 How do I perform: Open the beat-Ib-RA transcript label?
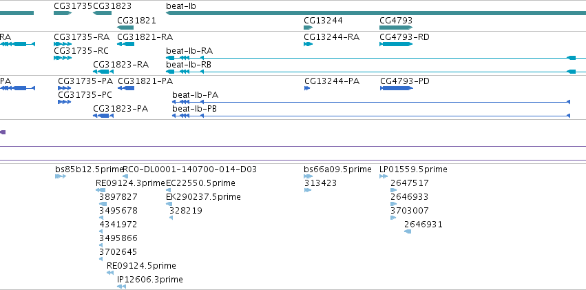point(189,51)
